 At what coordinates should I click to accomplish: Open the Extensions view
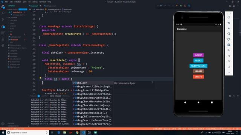click(x=3, y=33)
